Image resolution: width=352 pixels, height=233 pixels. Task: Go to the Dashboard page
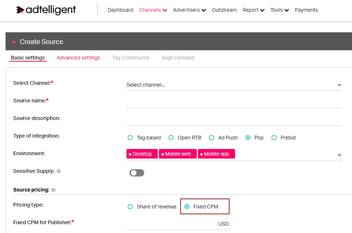click(121, 10)
